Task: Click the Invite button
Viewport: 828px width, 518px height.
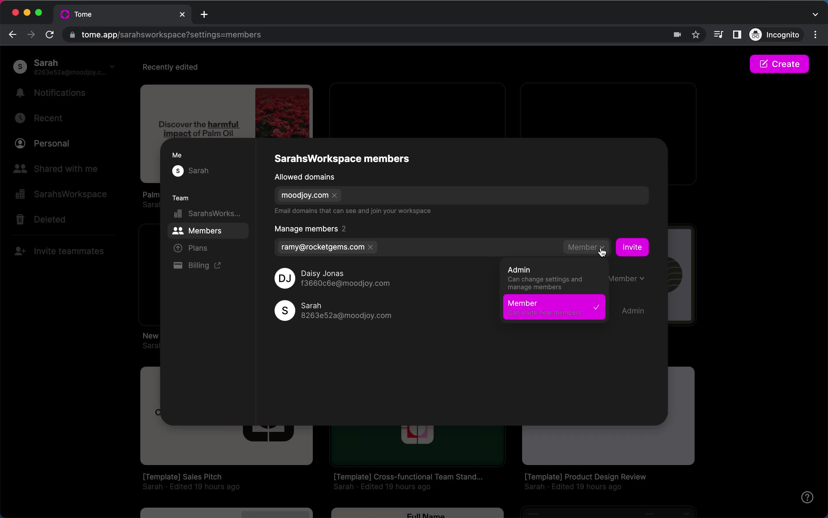Action: [632, 247]
